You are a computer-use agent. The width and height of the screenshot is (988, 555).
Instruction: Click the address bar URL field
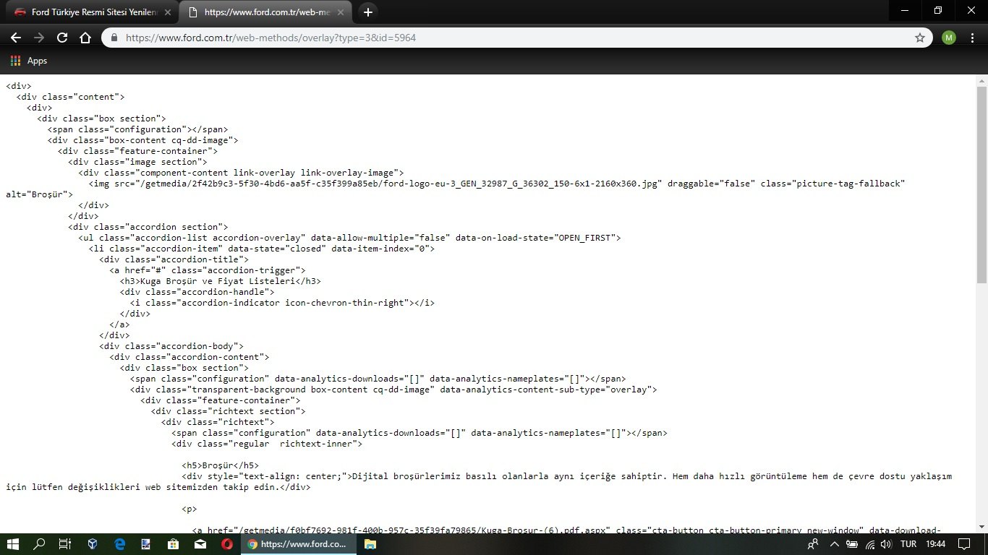516,38
